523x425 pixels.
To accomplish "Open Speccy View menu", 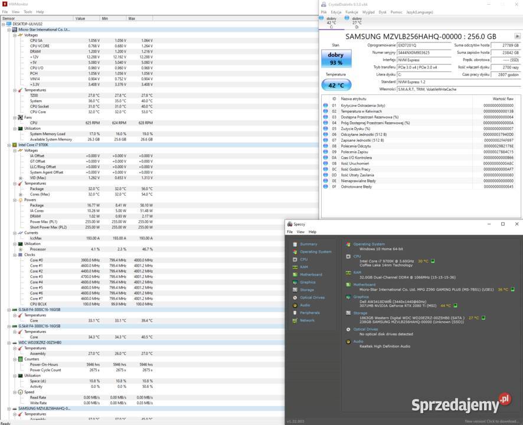I will point(300,232).
